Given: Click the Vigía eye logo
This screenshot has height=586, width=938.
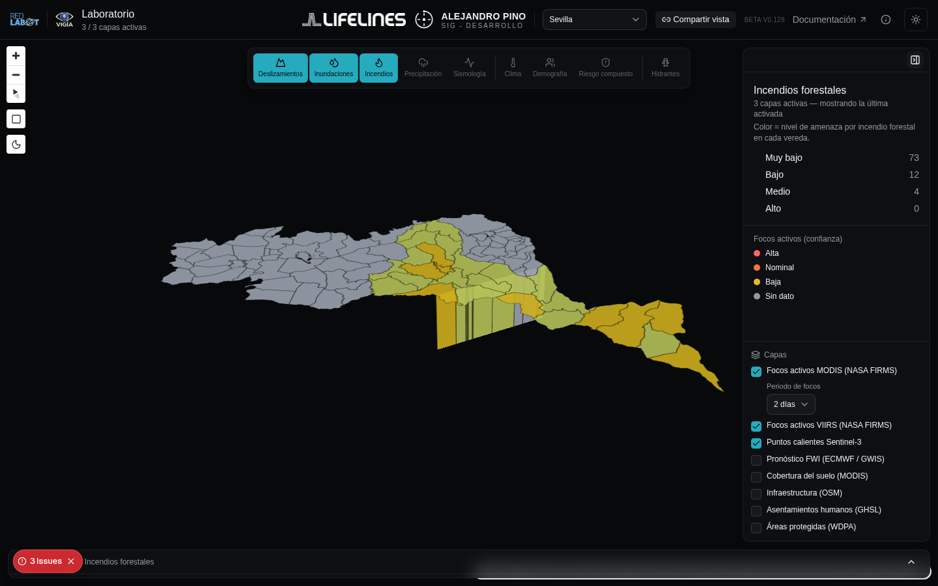Looking at the screenshot, I should (x=64, y=20).
